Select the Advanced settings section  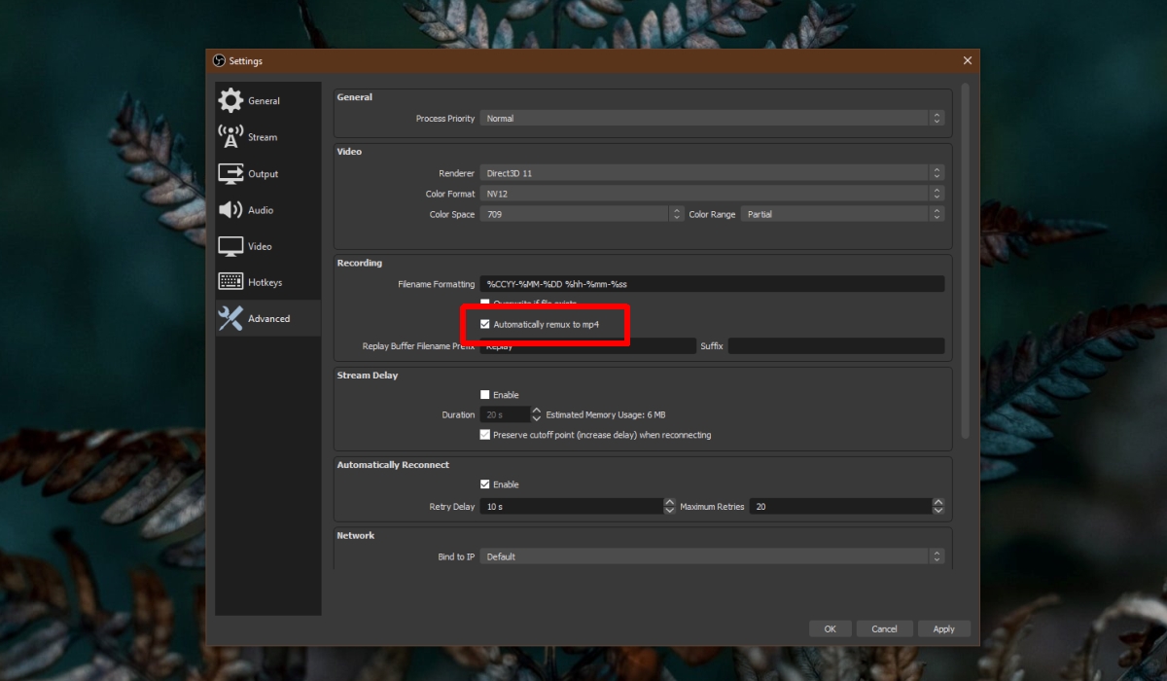point(268,318)
